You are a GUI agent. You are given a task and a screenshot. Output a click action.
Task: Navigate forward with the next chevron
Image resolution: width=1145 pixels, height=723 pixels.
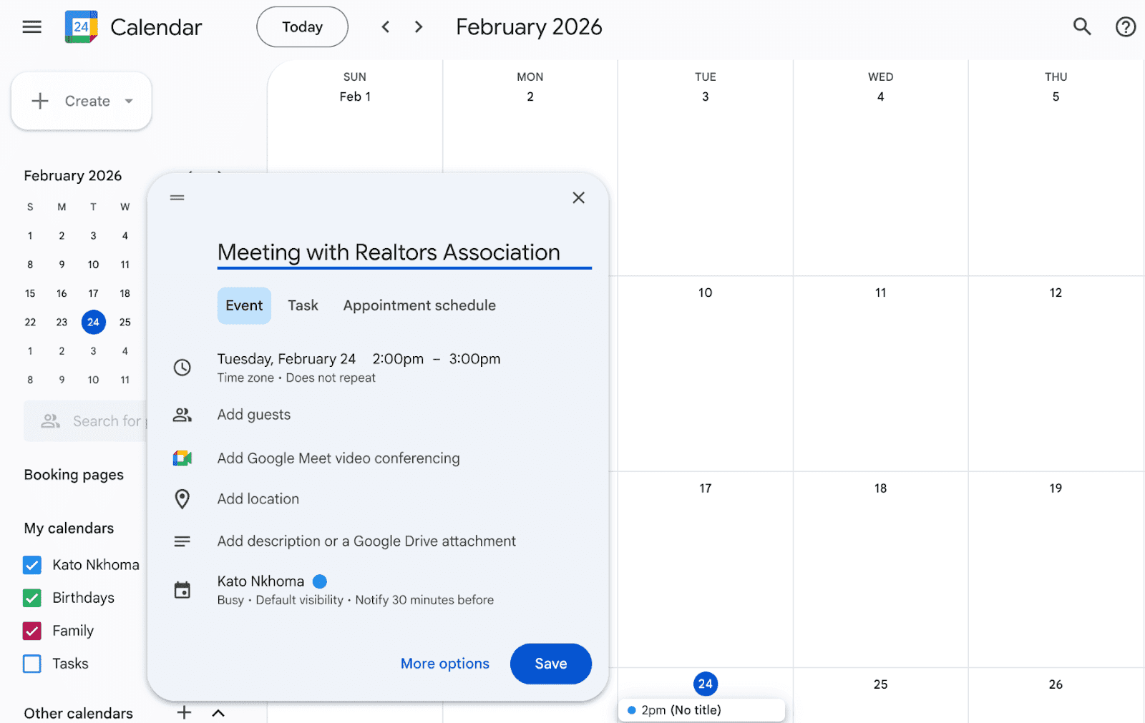tap(419, 26)
